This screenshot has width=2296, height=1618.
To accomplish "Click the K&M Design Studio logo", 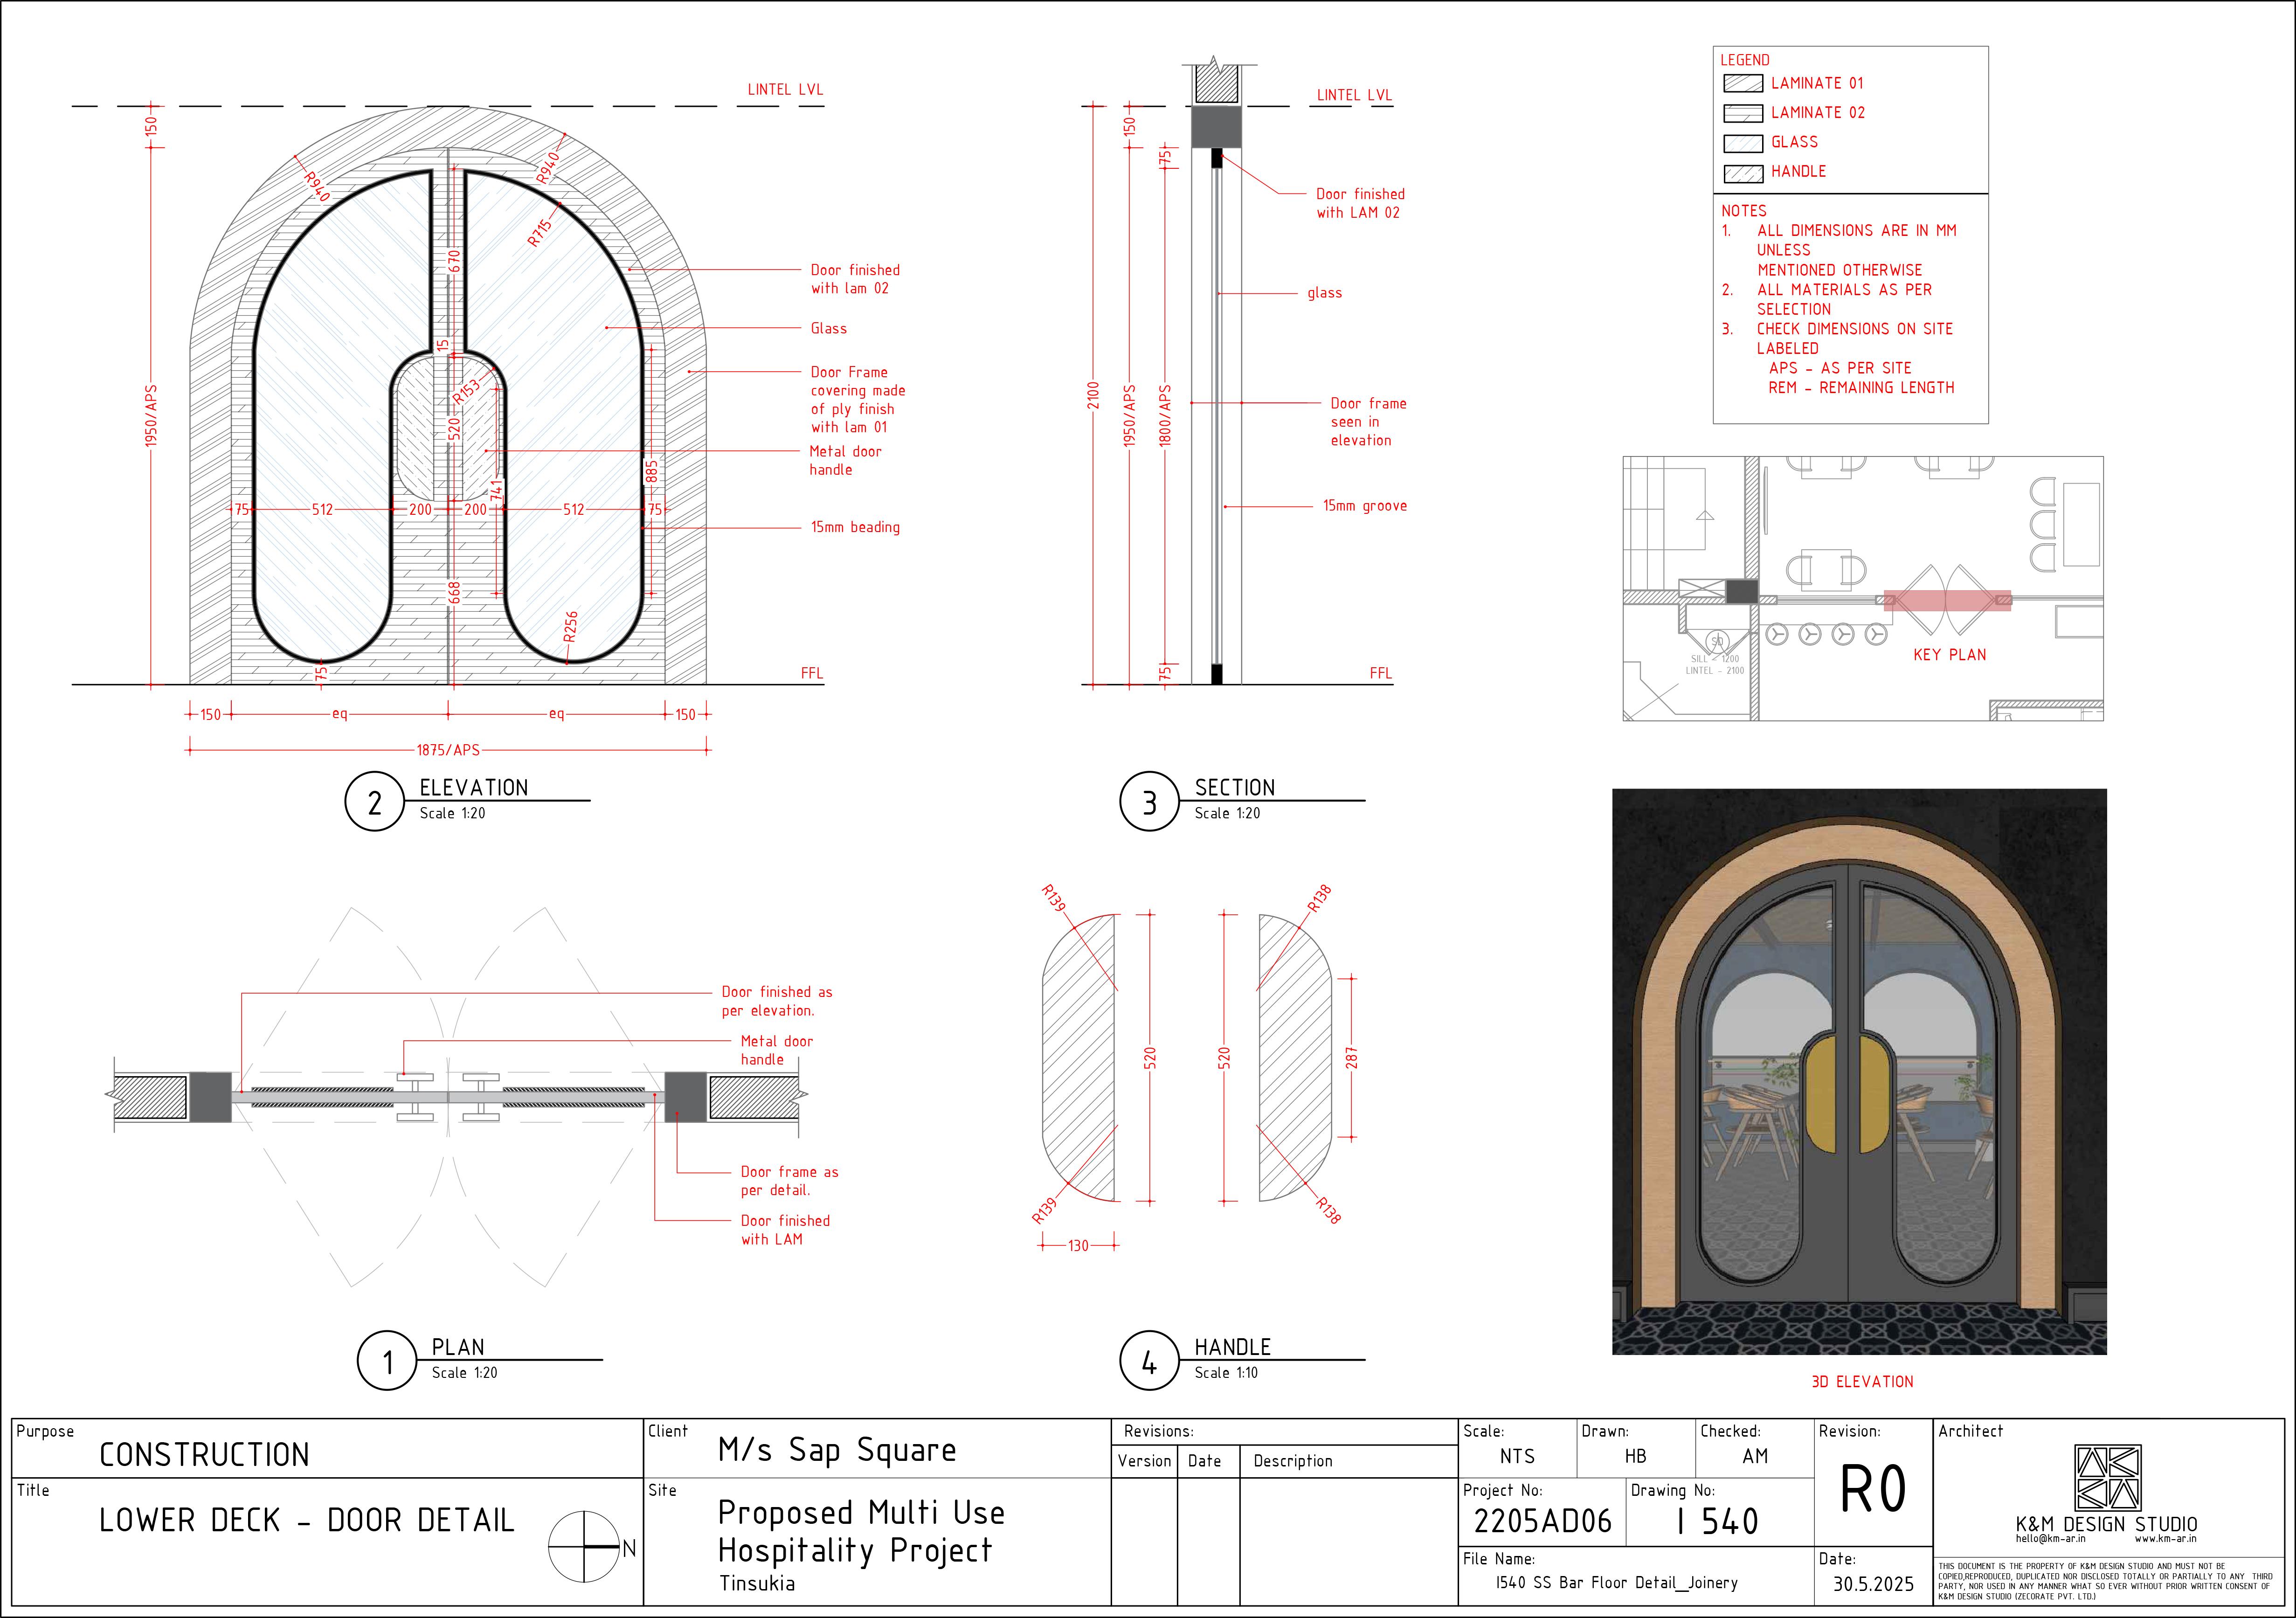I will pos(2107,1477).
